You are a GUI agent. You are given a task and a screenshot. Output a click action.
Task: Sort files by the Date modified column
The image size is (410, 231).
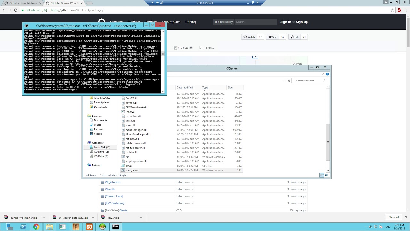[x=188, y=87]
